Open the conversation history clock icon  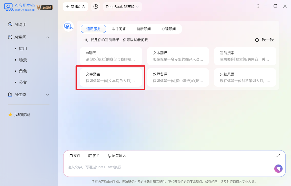coord(96,7)
